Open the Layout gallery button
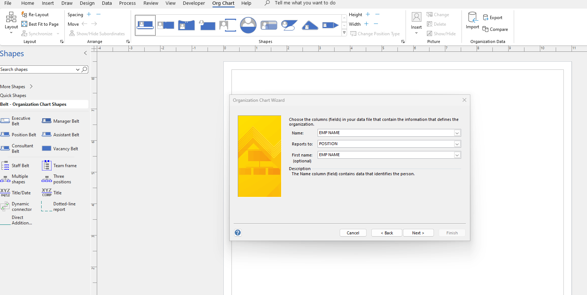 pyautogui.click(x=11, y=23)
